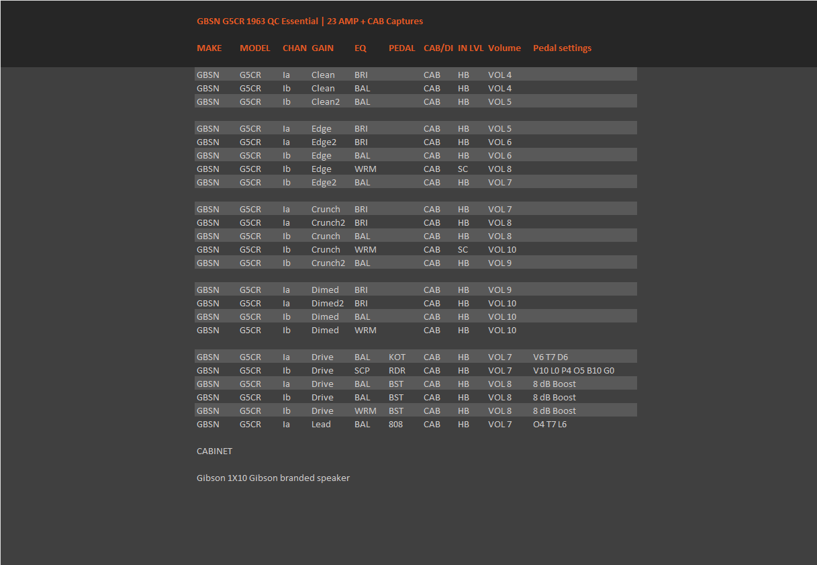Click the Edge WRM row with SC input
This screenshot has height=565, width=817.
click(x=416, y=169)
